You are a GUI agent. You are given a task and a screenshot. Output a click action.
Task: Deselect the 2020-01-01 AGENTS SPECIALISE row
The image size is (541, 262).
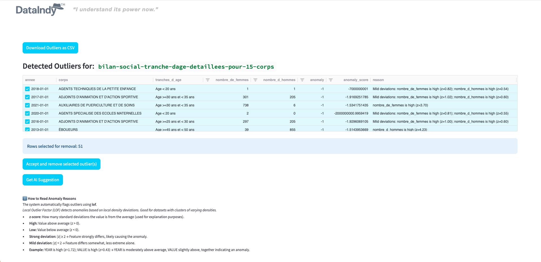27,113
